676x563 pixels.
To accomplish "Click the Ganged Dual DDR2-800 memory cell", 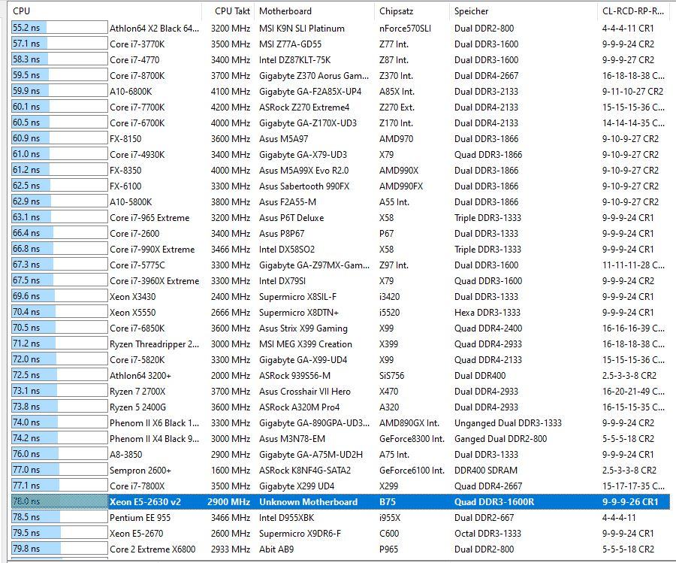I will coord(500,439).
